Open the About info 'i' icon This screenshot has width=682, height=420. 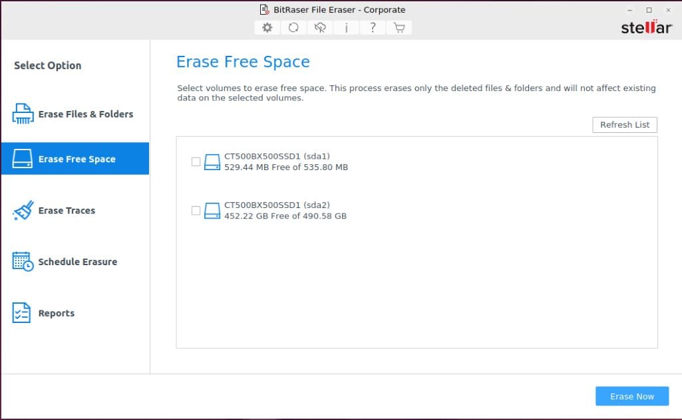(x=346, y=28)
